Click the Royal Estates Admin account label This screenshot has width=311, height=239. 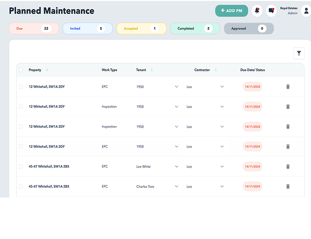(289, 11)
